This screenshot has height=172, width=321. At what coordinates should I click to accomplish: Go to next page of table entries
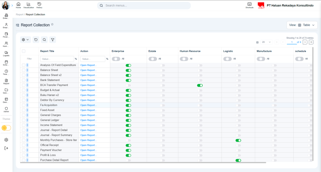(305, 42)
